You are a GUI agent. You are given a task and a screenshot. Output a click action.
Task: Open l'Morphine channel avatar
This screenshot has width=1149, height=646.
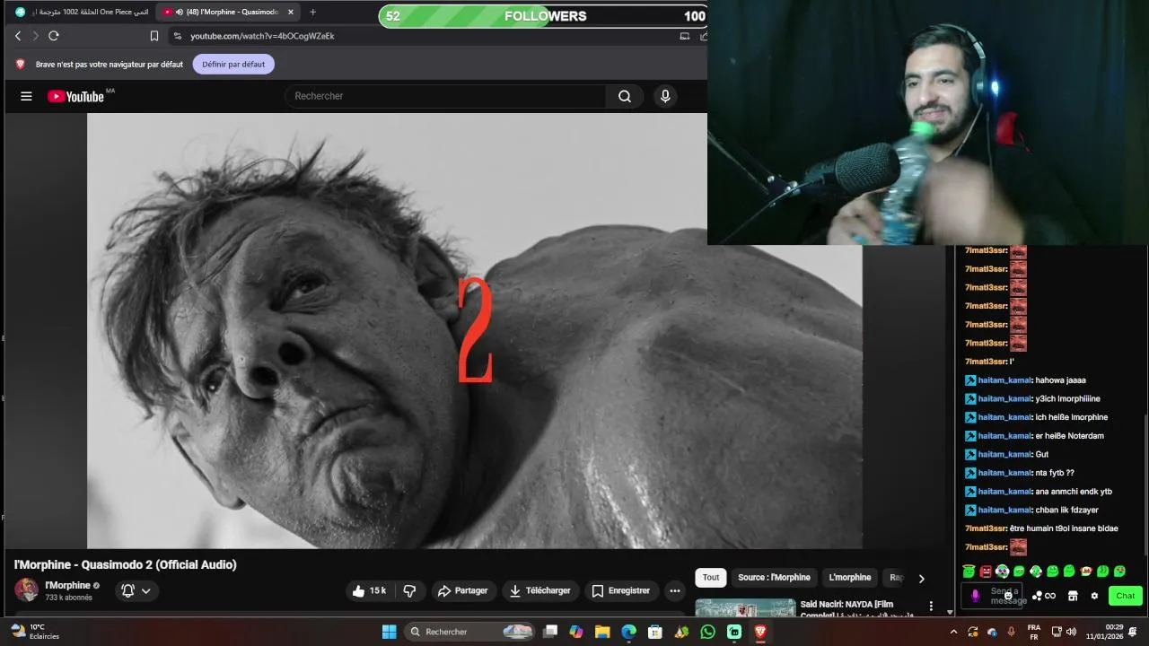pos(26,589)
